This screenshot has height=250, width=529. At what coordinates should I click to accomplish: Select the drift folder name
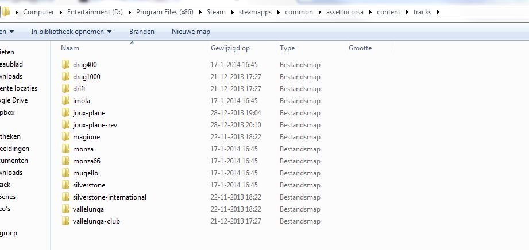(x=79, y=89)
